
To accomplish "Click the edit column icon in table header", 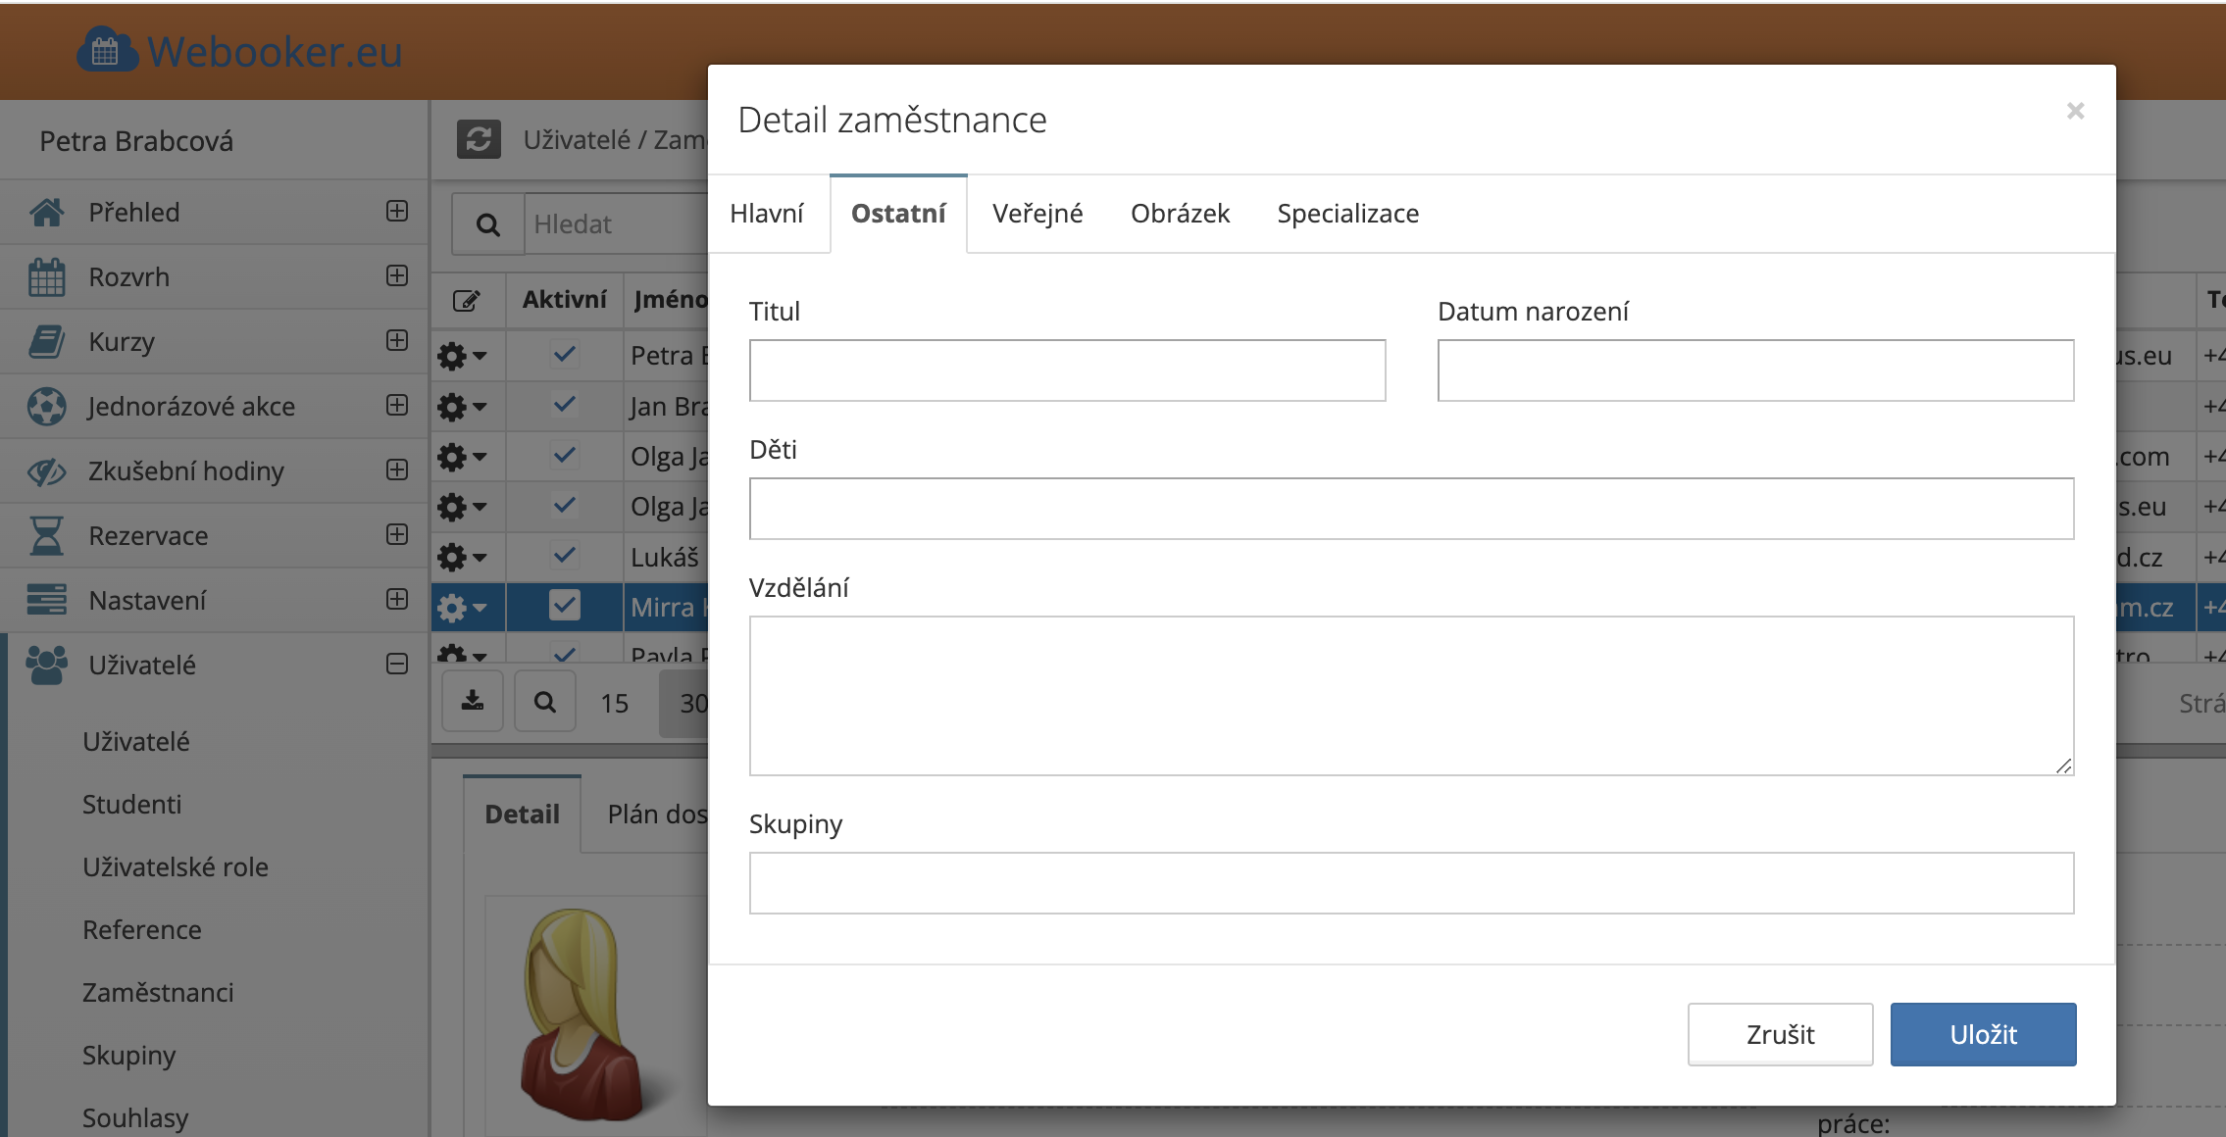I will (x=467, y=300).
